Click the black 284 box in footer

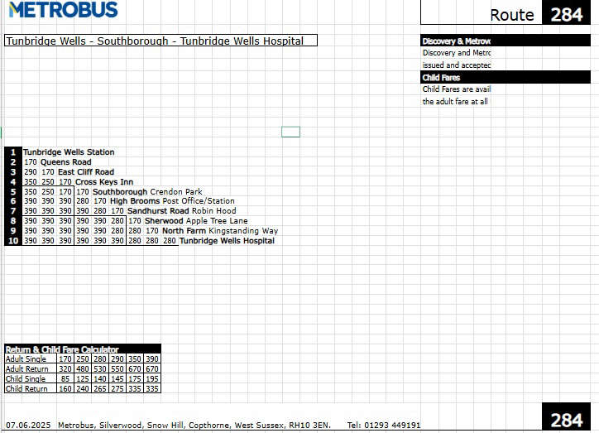[566, 416]
